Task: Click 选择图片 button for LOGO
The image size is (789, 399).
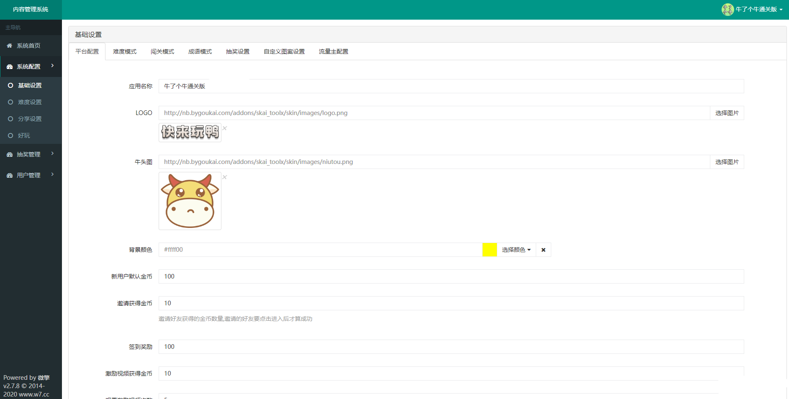Action: 727,113
